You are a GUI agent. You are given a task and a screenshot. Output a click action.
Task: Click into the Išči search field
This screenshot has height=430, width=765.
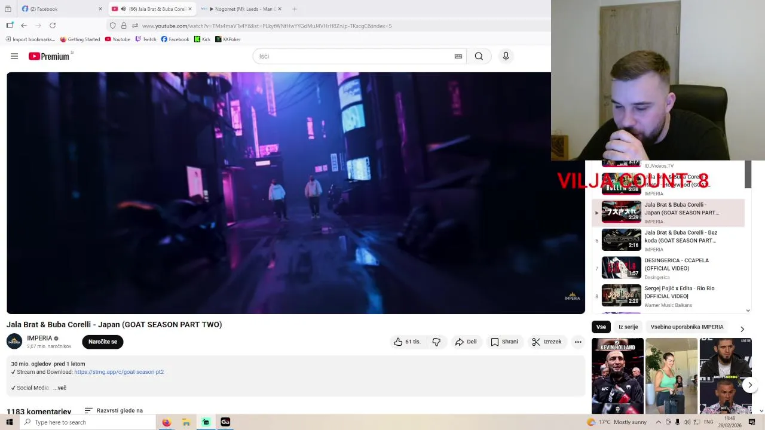(x=356, y=56)
